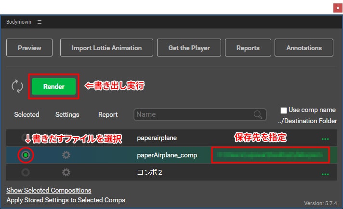This screenshot has height=209, width=343.
Task: Open settings gear for paperAirplane_comp
Action: [x=66, y=155]
